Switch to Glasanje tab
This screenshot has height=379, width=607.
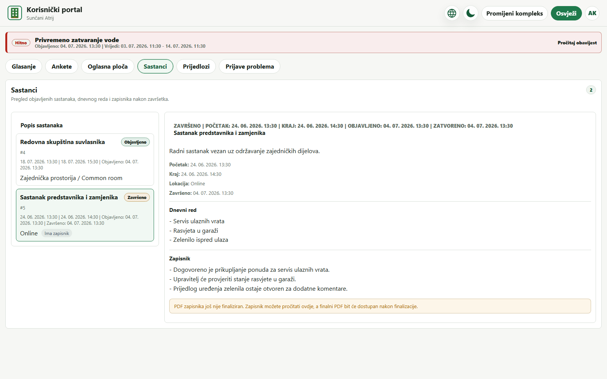coord(24,66)
